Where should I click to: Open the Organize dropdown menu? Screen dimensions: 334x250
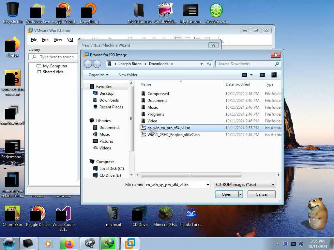(99, 75)
